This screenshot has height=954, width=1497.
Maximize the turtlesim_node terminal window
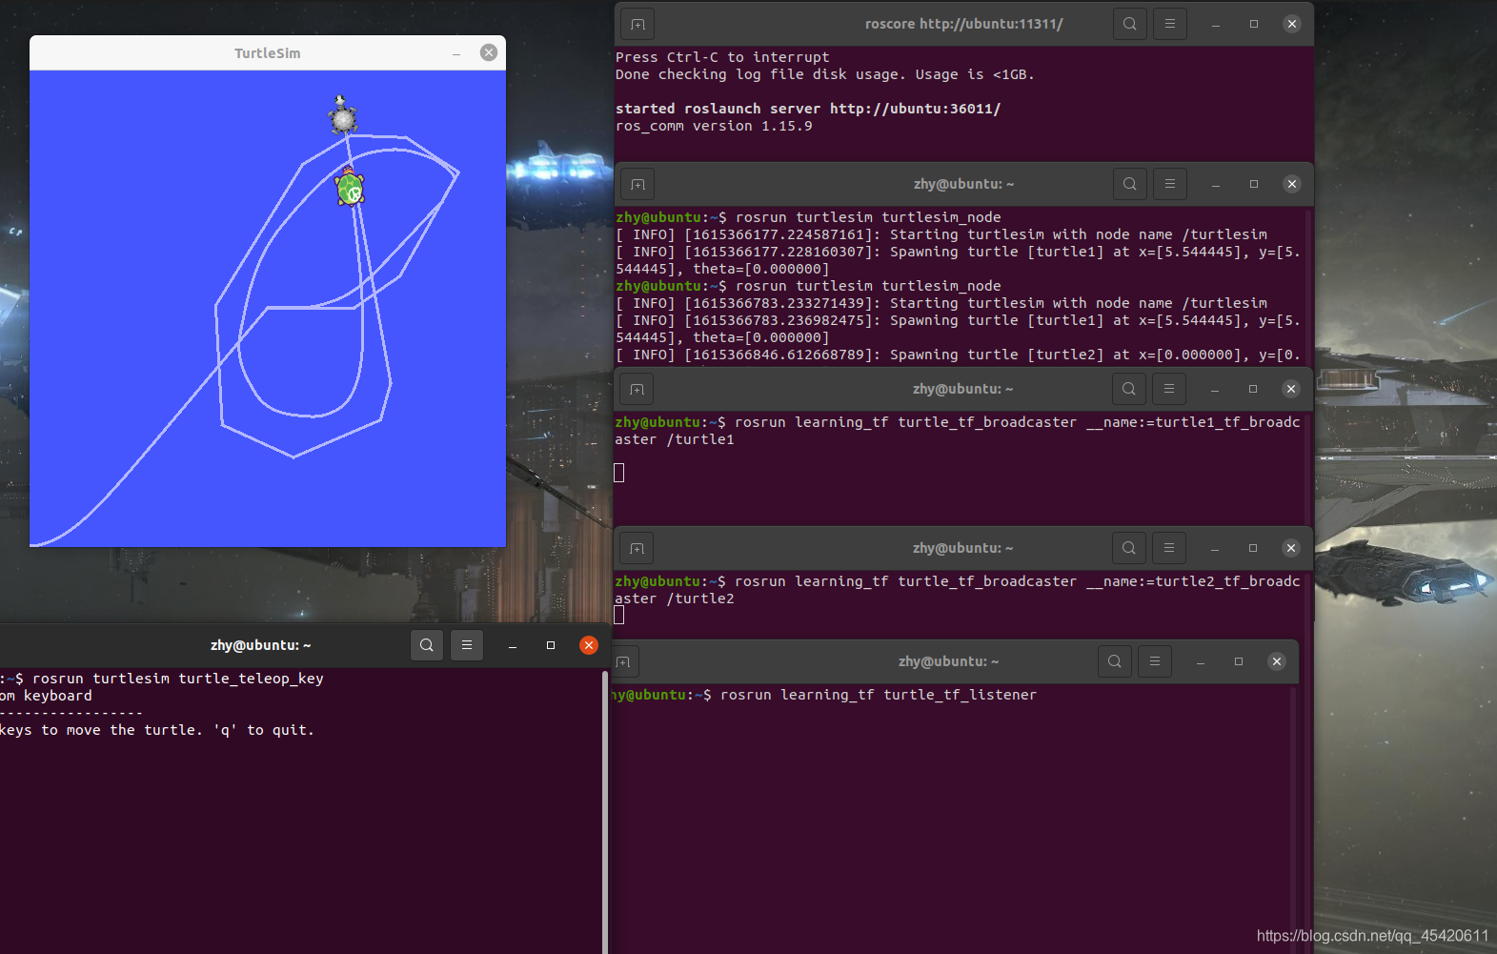1254,184
